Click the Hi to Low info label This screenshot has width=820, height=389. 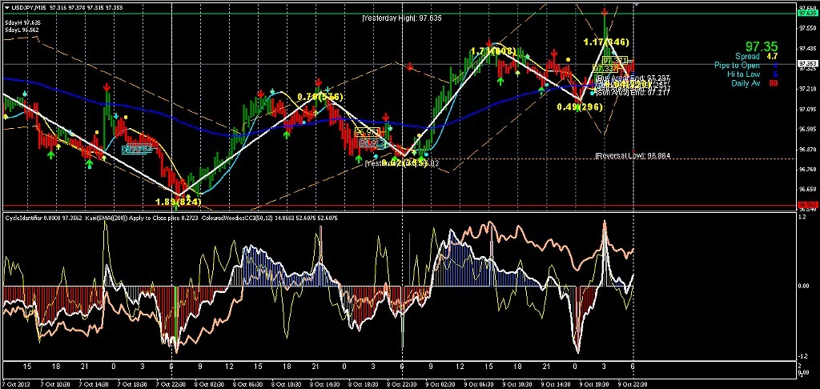point(743,74)
